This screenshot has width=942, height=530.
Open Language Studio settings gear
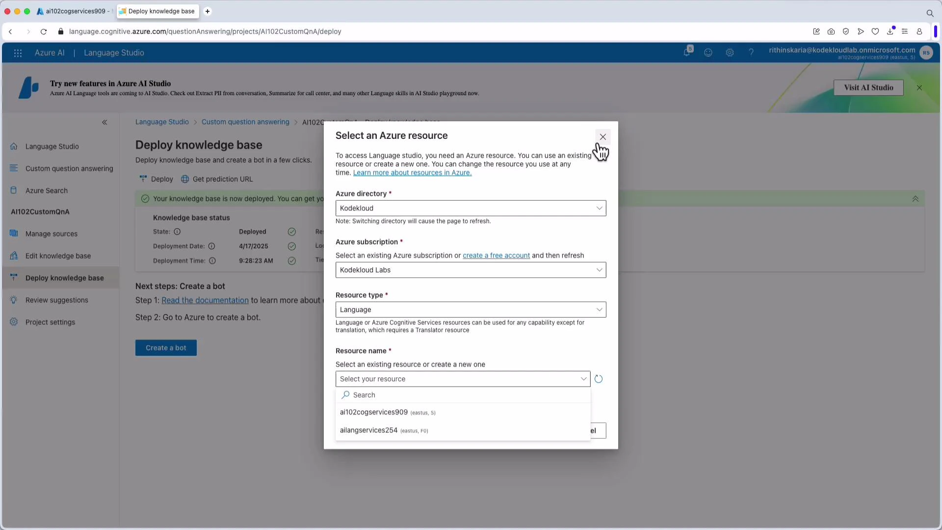pos(730,53)
